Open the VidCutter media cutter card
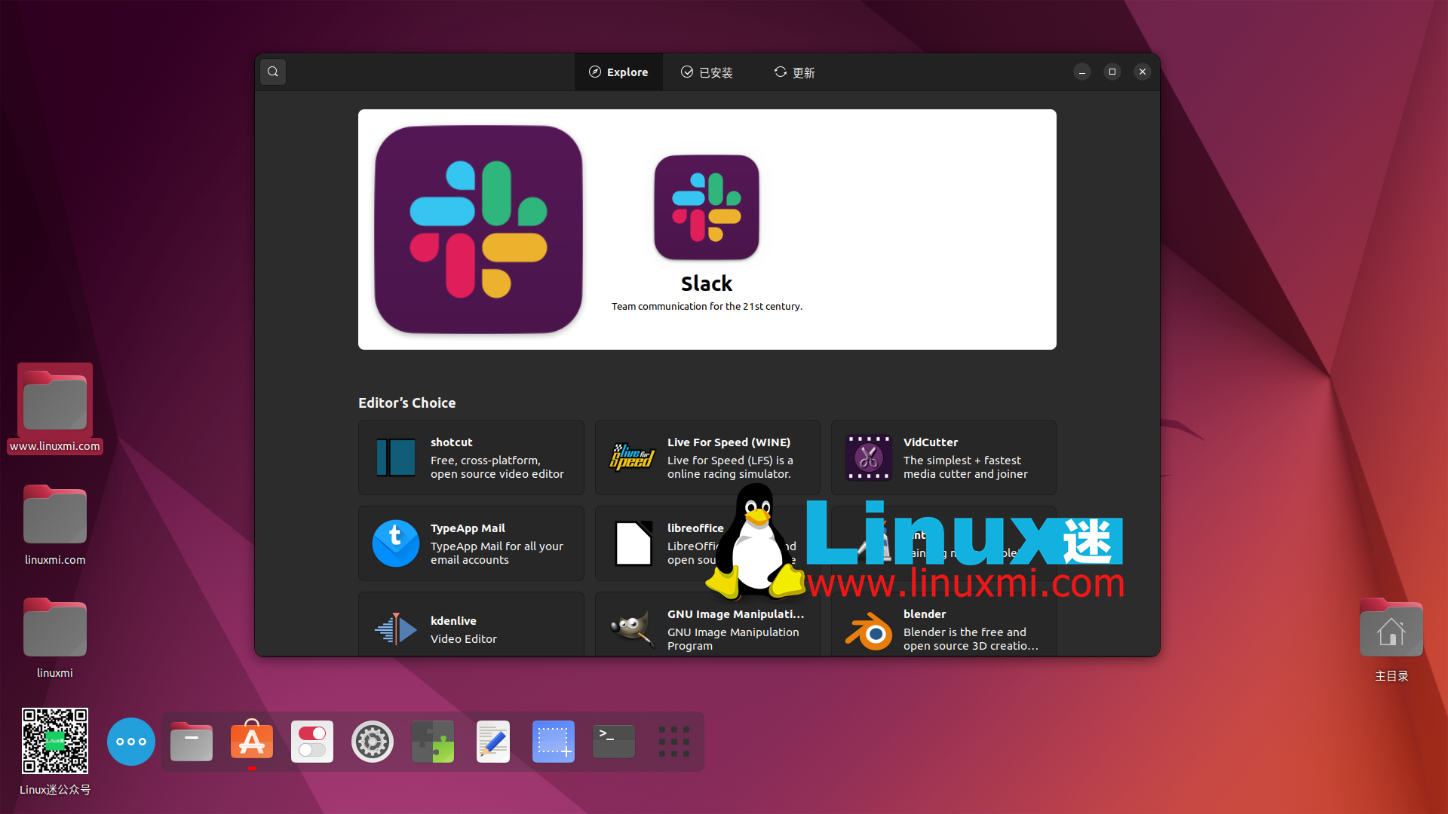The image size is (1448, 814). (x=943, y=457)
